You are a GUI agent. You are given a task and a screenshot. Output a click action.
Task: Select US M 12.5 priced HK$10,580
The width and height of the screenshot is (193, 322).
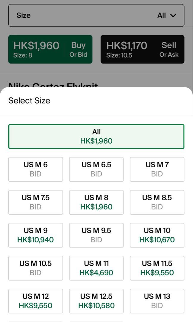(96, 301)
